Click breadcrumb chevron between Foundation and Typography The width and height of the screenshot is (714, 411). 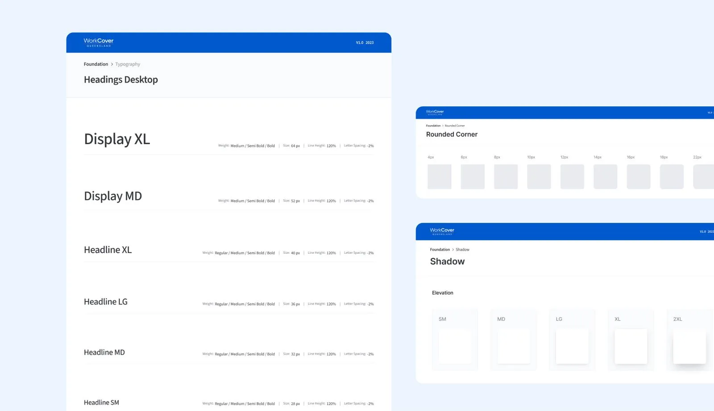point(112,64)
